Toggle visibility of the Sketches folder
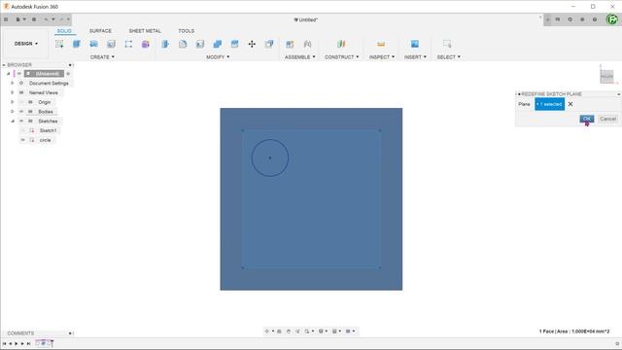This screenshot has height=350, width=622. click(x=21, y=121)
